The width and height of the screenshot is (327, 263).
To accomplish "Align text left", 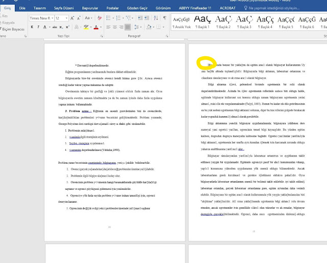I will [x=108, y=27].
